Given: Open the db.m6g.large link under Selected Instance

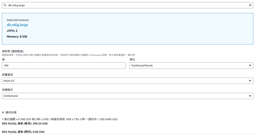Looking at the screenshot, I should [17, 25].
